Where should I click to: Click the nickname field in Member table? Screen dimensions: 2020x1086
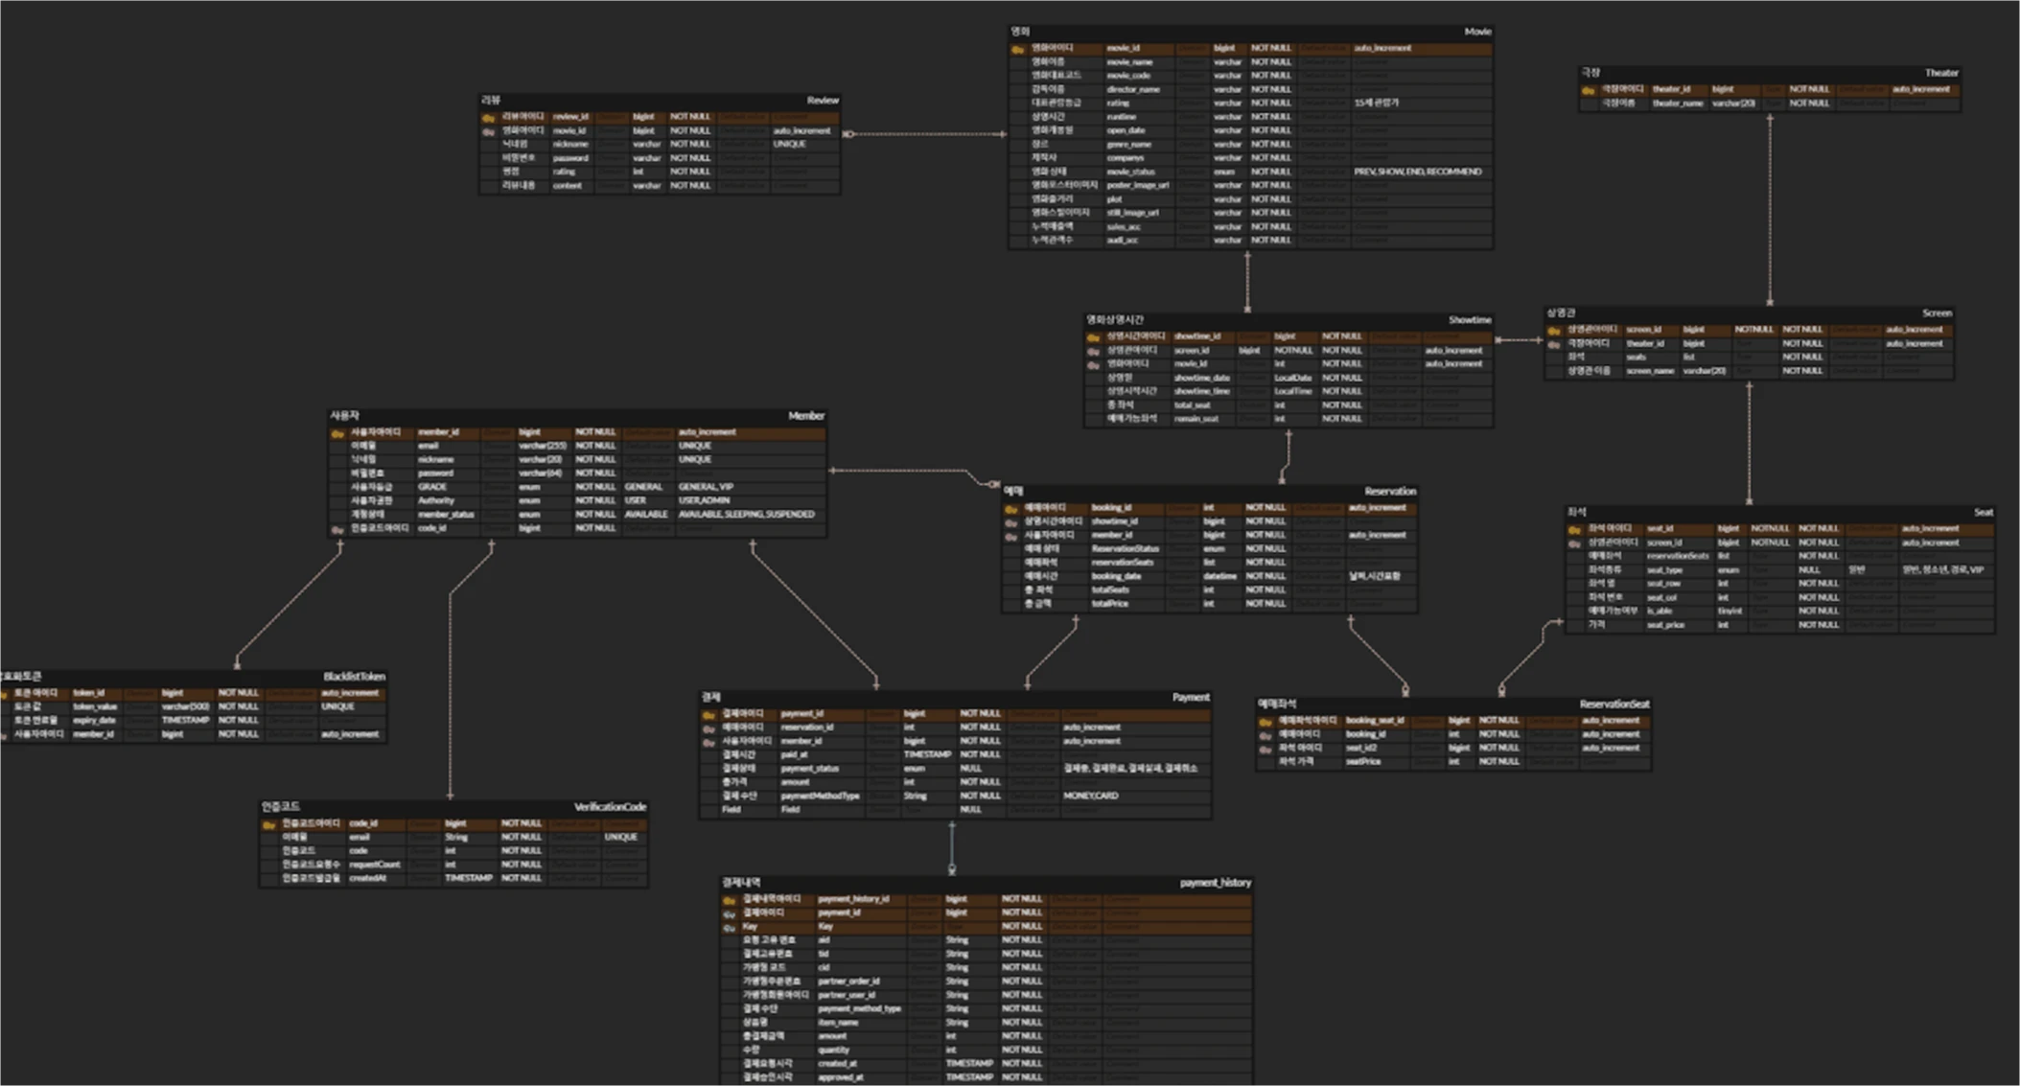pos(435,460)
